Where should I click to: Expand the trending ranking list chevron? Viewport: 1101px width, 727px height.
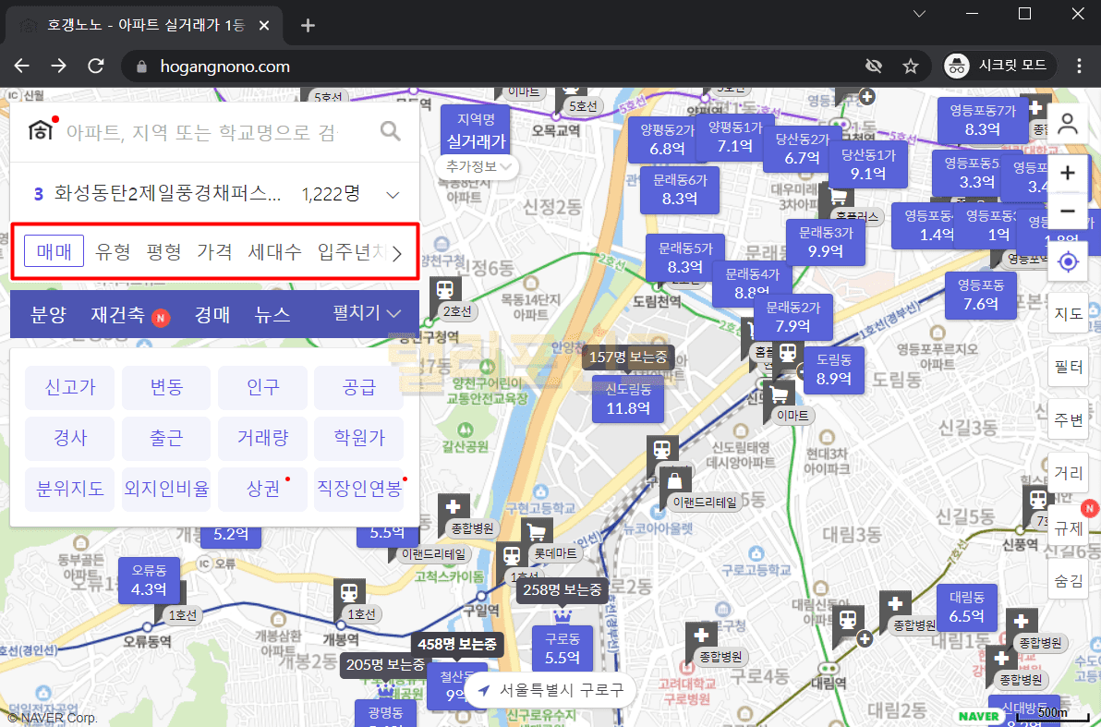coord(393,195)
